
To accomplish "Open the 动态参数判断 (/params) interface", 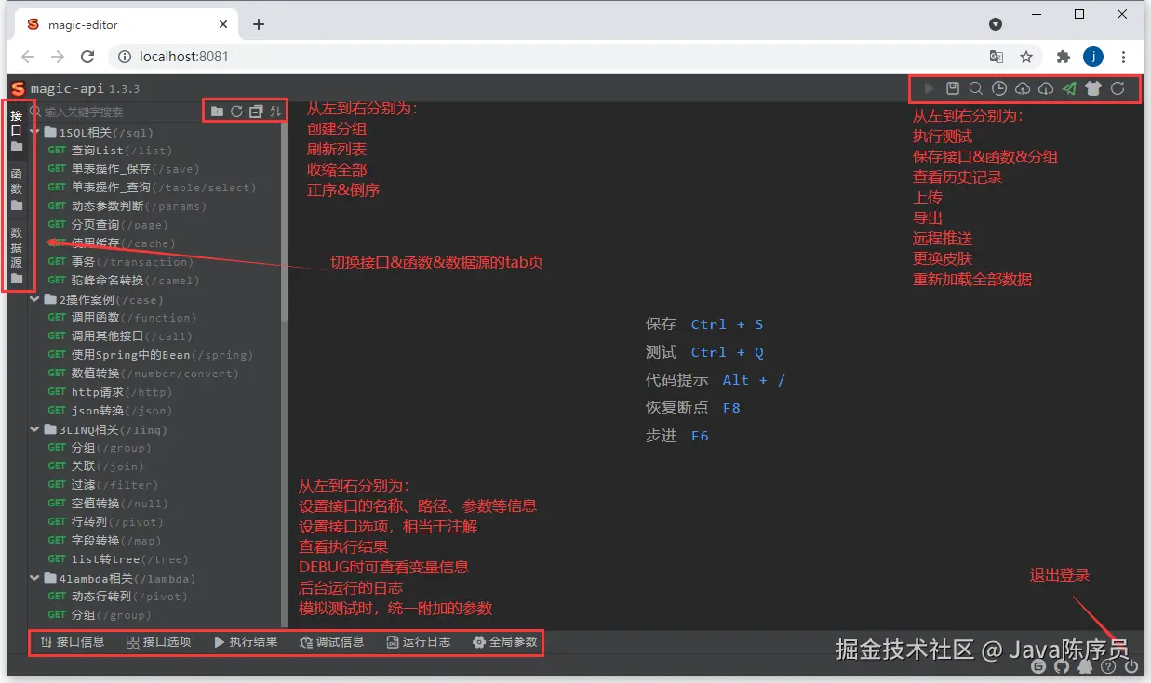I will [127, 206].
